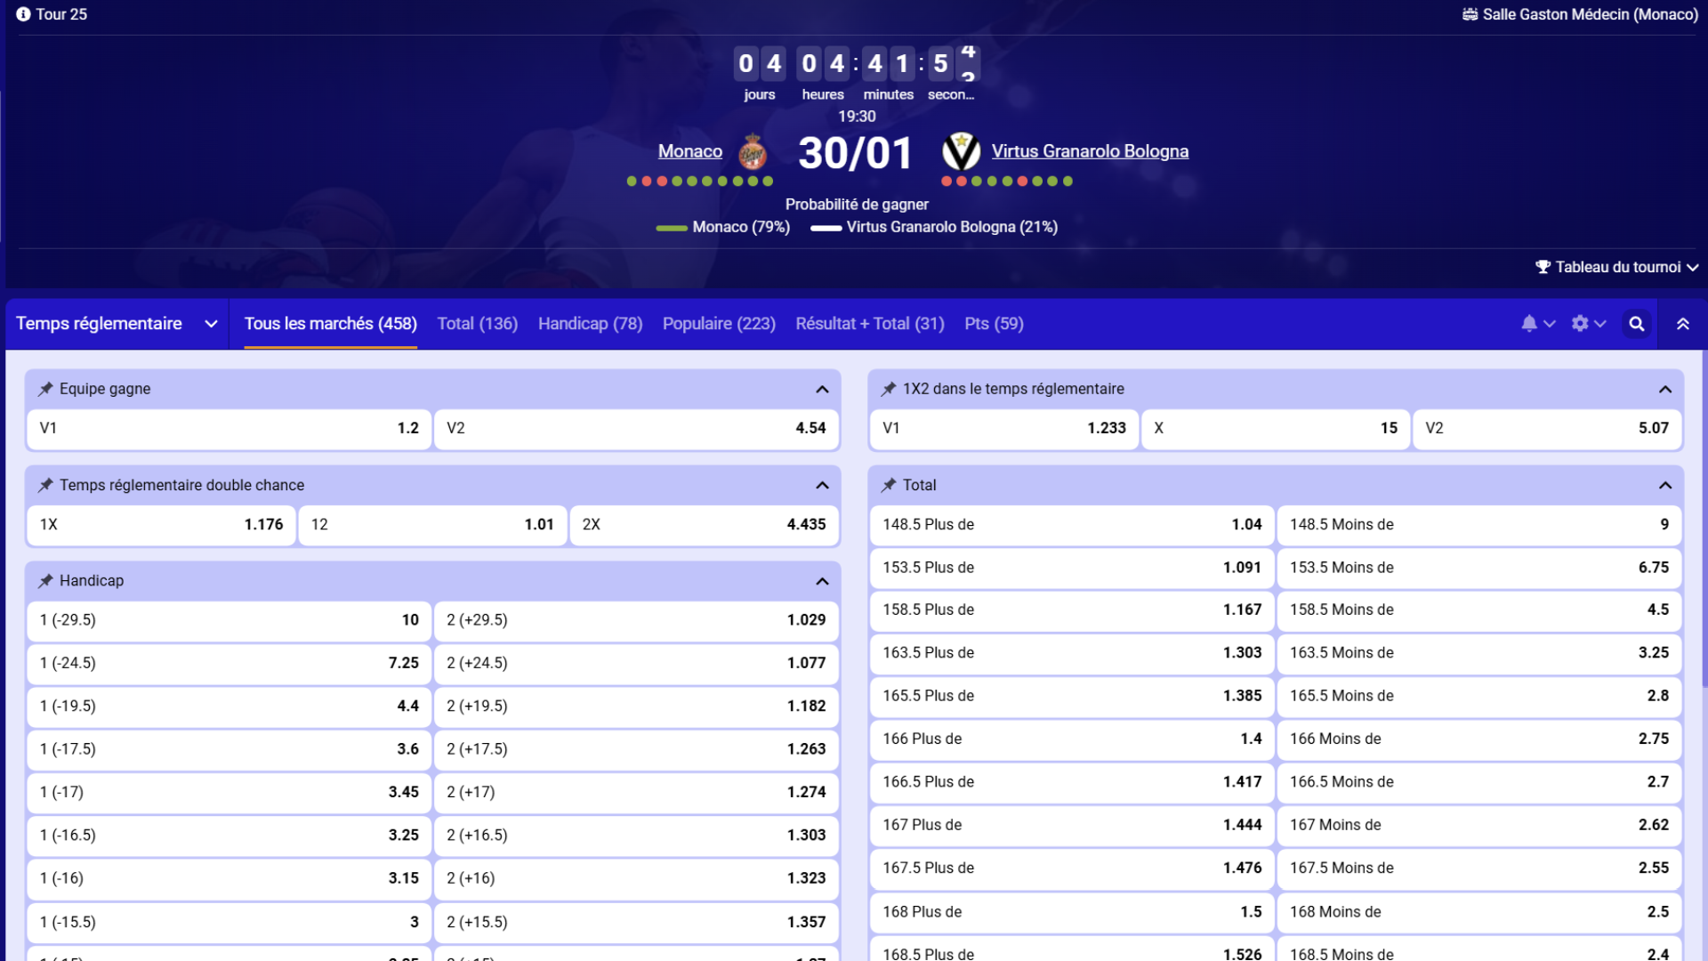Image resolution: width=1708 pixels, height=961 pixels.
Task: Switch to the Populaire (223) tab
Action: 718,323
